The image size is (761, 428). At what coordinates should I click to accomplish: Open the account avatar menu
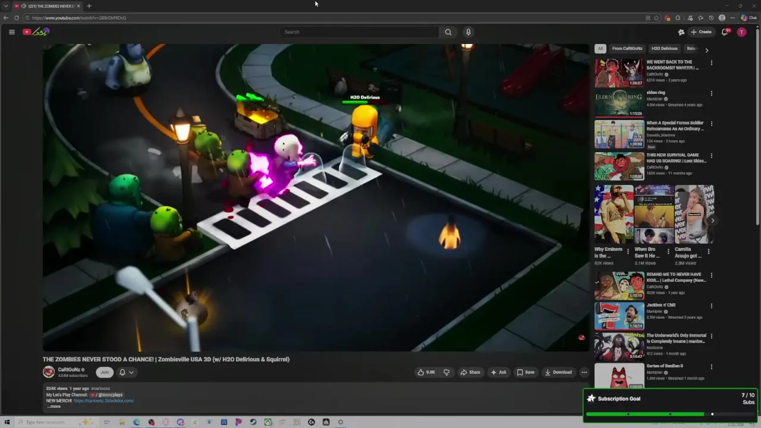click(x=741, y=32)
